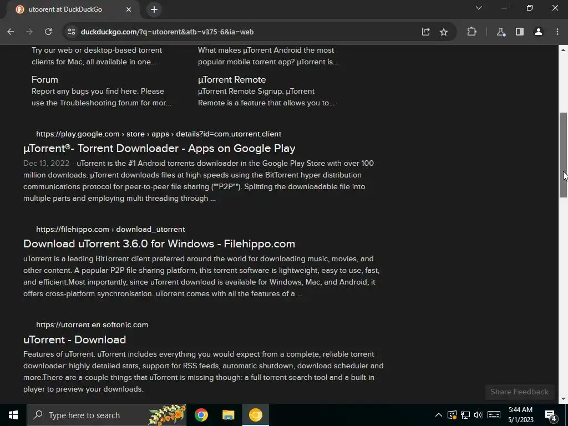Viewport: 568px width, 426px height.
Task: Open File Explorer from the taskbar
Action: click(228, 415)
